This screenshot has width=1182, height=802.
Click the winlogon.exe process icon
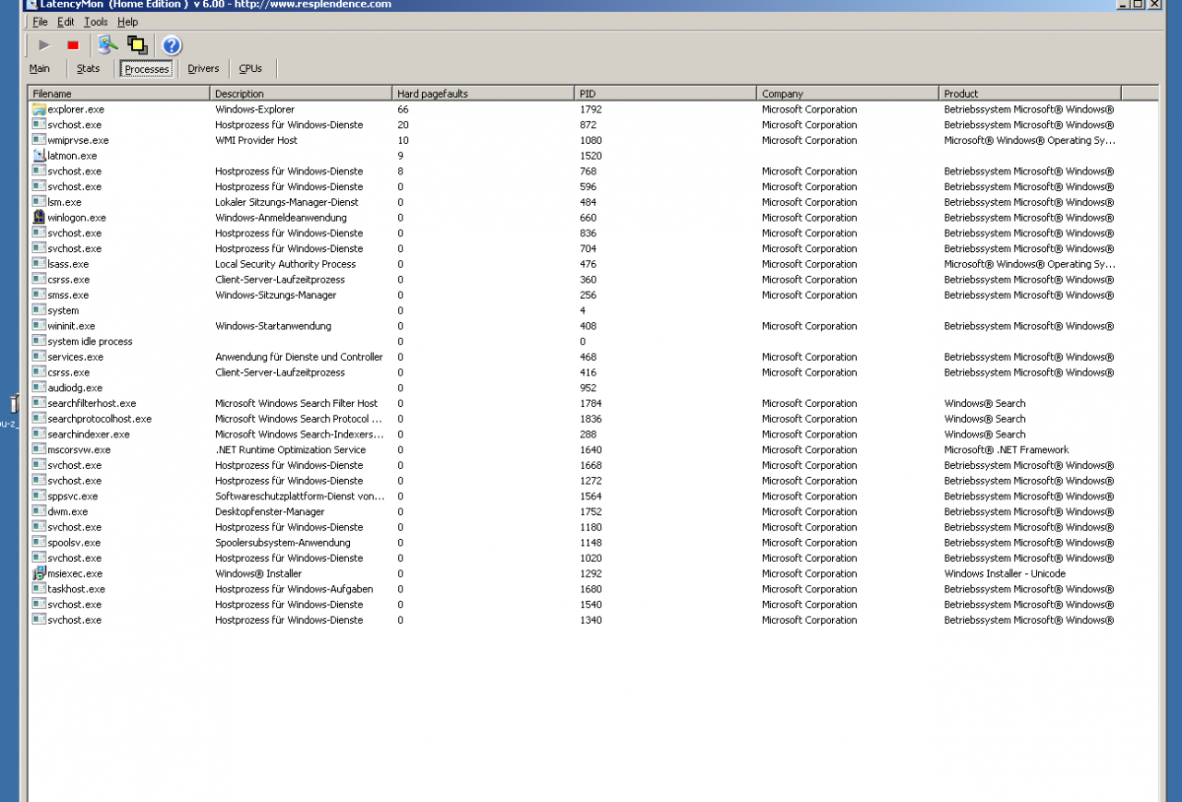pyautogui.click(x=39, y=217)
